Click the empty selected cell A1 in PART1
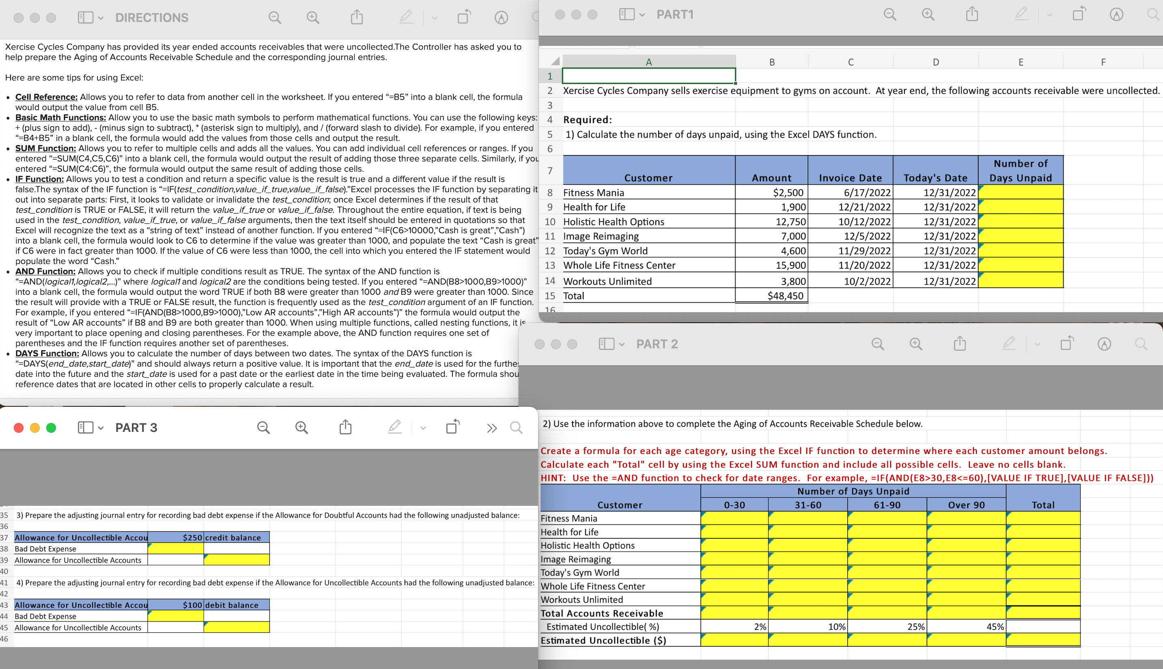1163x669 pixels. coord(648,76)
